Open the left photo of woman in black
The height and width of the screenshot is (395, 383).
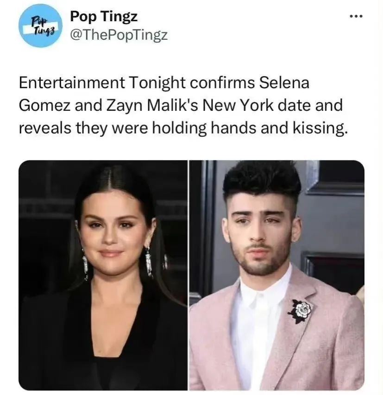point(103,275)
